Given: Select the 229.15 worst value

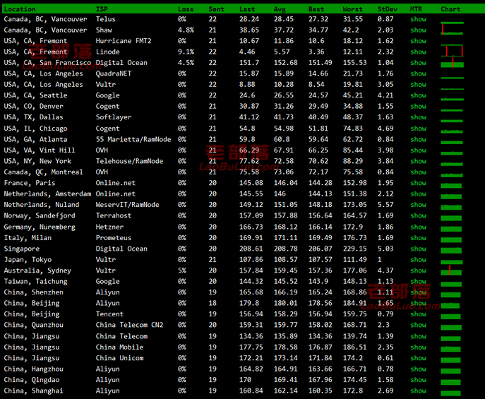Looking at the screenshot, I should coord(355,249).
